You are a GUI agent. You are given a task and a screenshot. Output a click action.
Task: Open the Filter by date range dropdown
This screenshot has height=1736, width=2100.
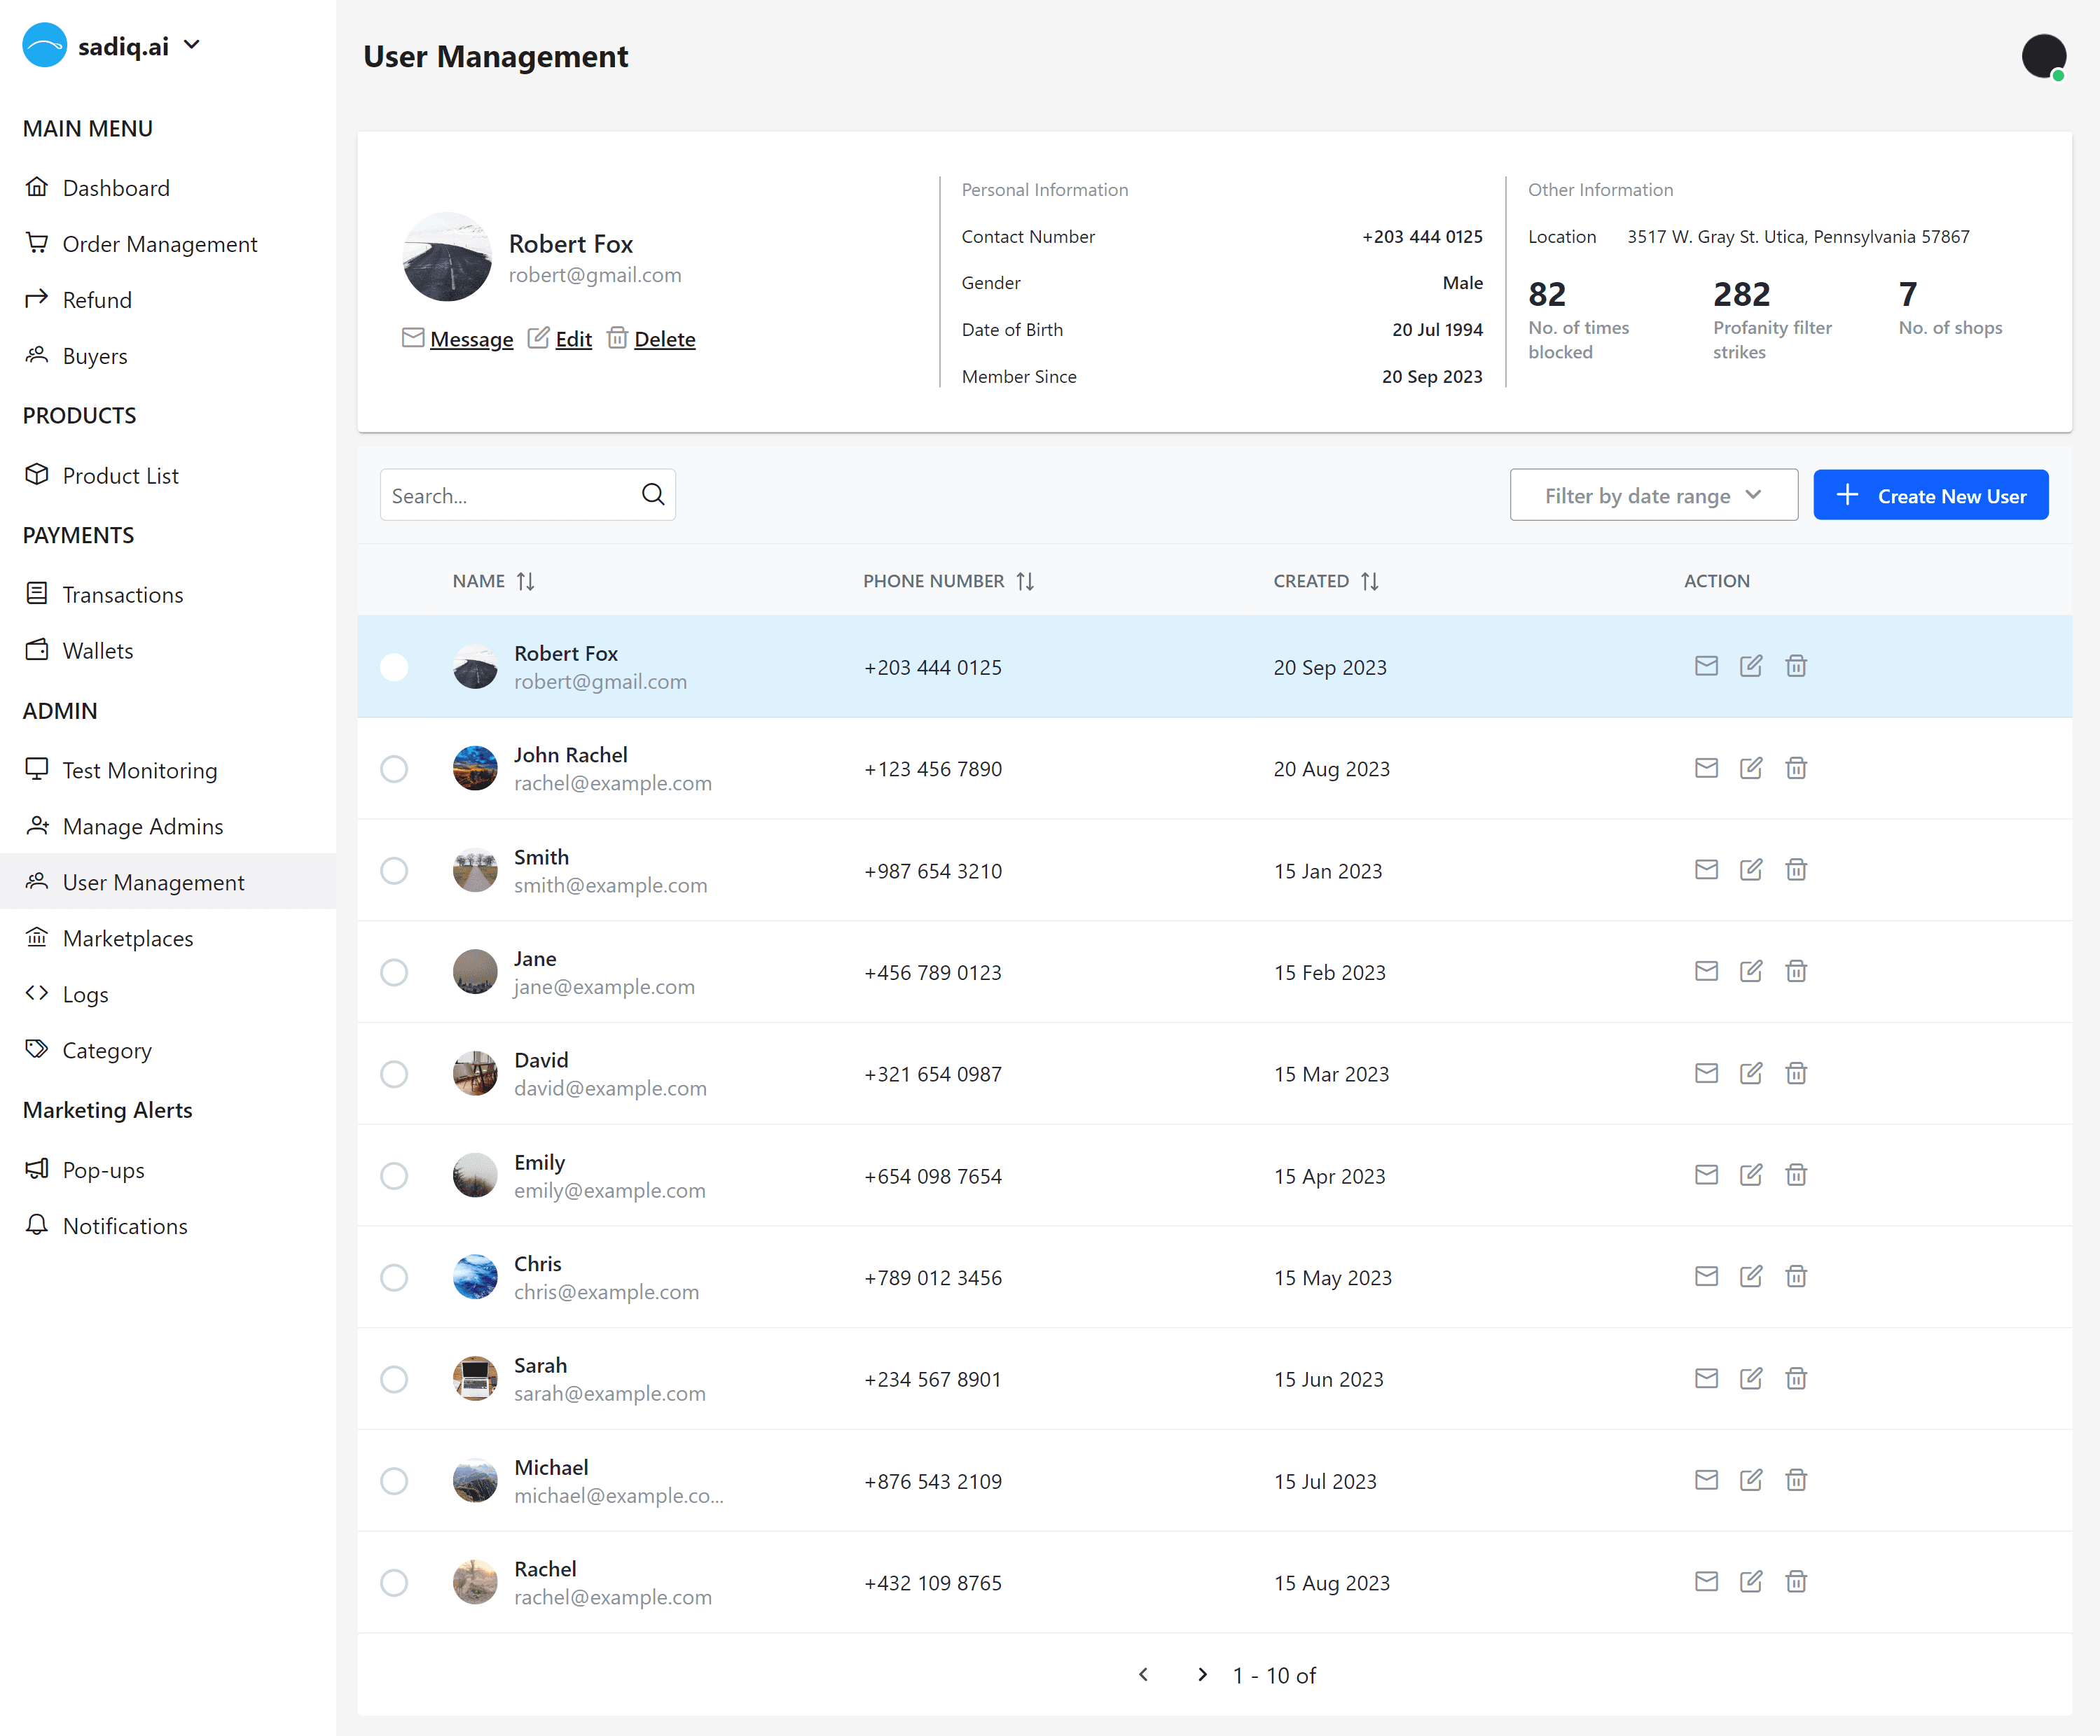pos(1653,495)
